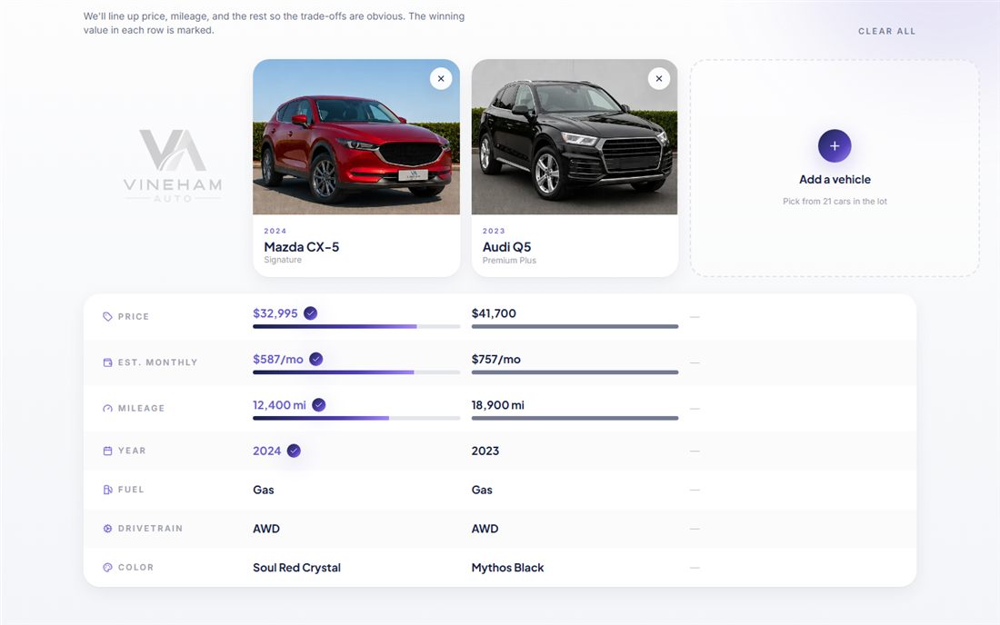1000x625 pixels.
Task: Click the plus icon to add a vehicle
Action: click(835, 146)
